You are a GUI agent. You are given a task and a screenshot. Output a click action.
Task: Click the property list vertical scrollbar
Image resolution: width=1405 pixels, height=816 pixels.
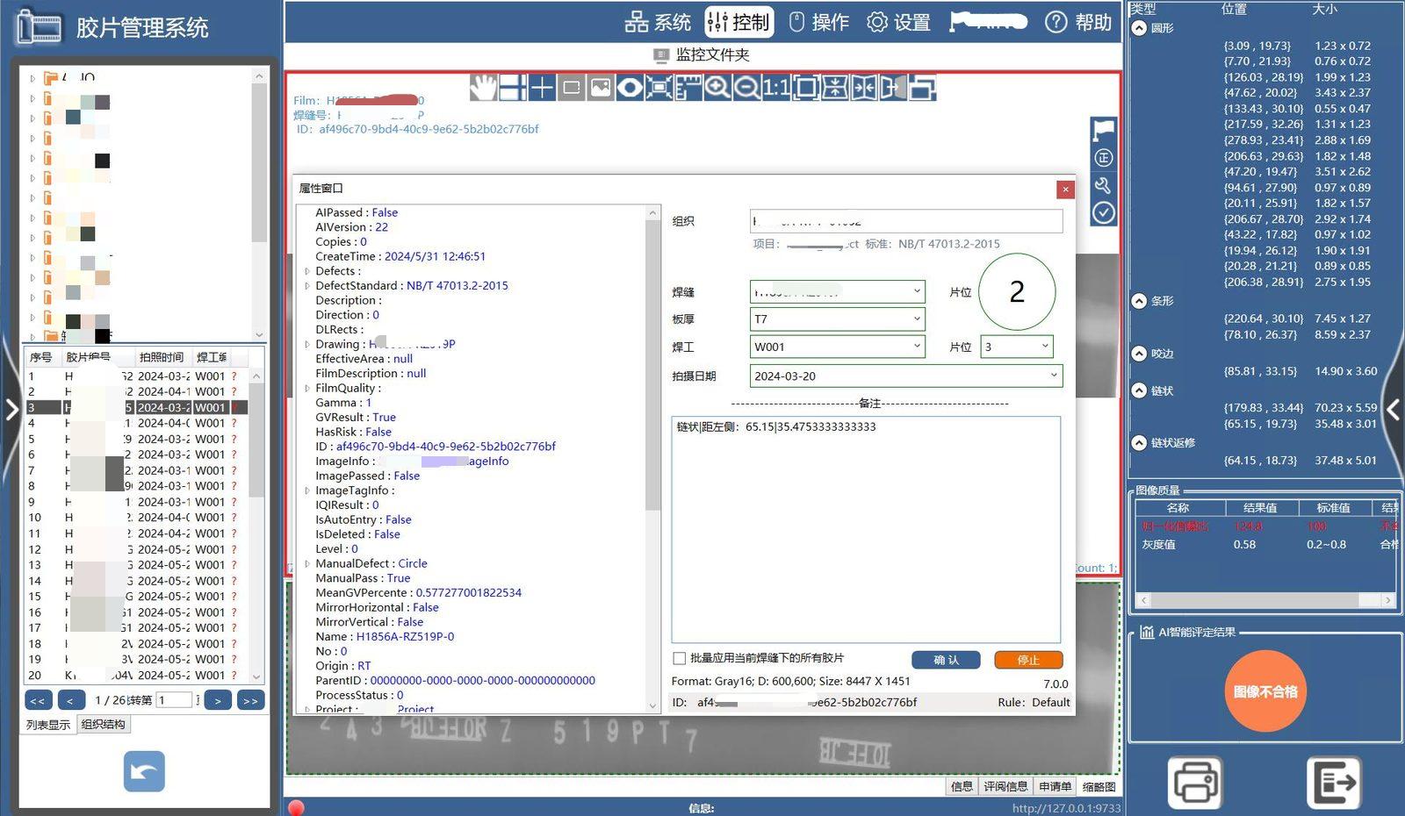click(x=652, y=459)
